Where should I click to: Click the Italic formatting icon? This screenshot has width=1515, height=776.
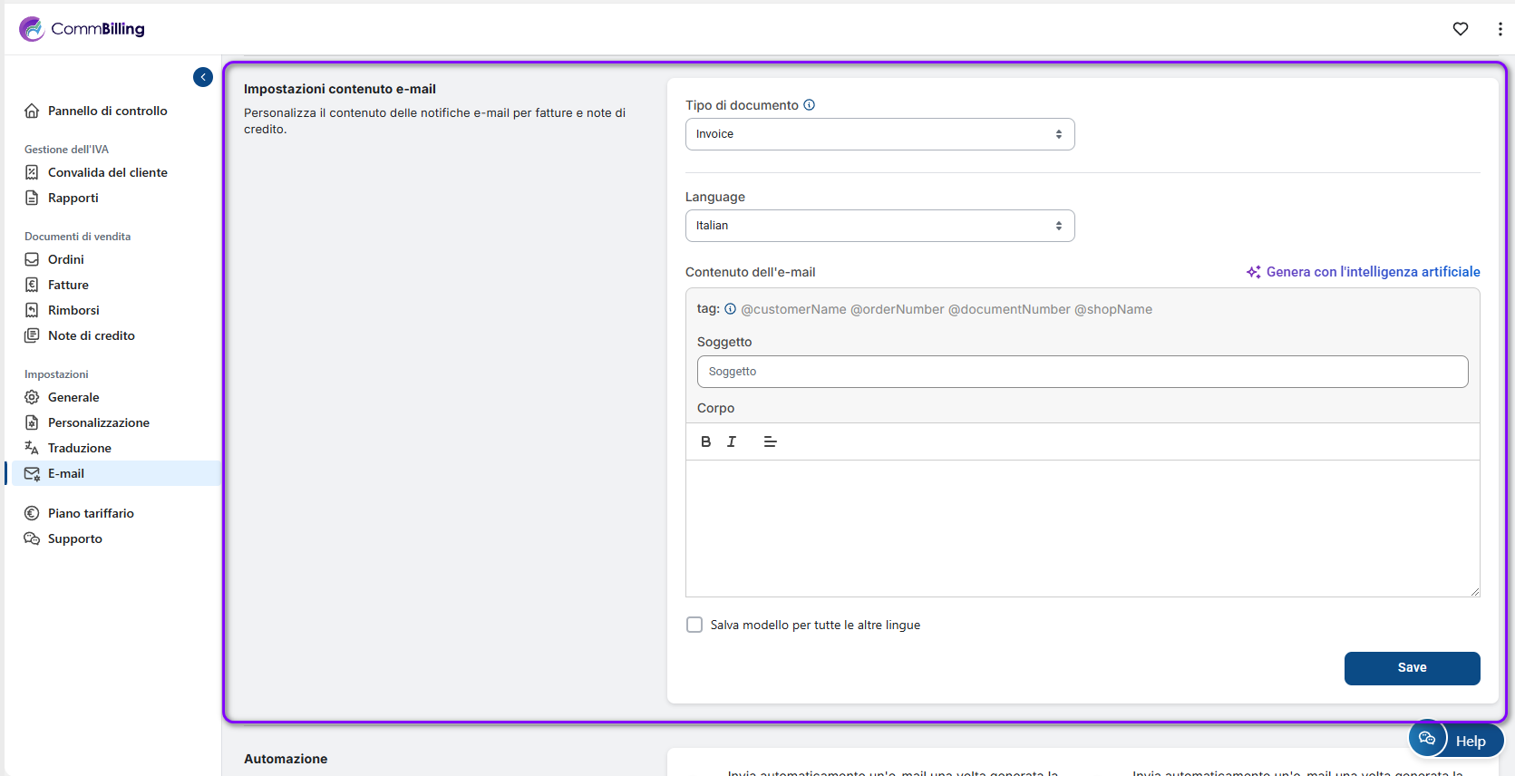732,441
